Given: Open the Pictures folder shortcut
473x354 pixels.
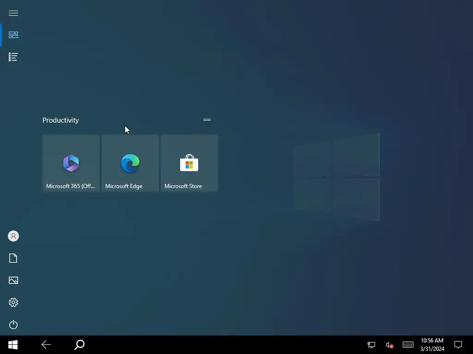Looking at the screenshot, I should (13, 280).
